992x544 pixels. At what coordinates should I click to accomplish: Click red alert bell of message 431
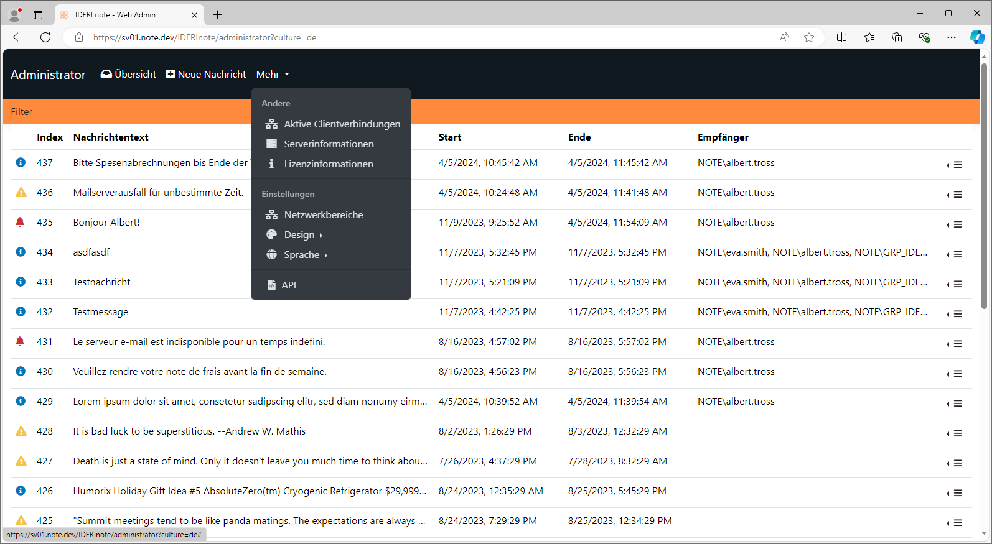21,341
